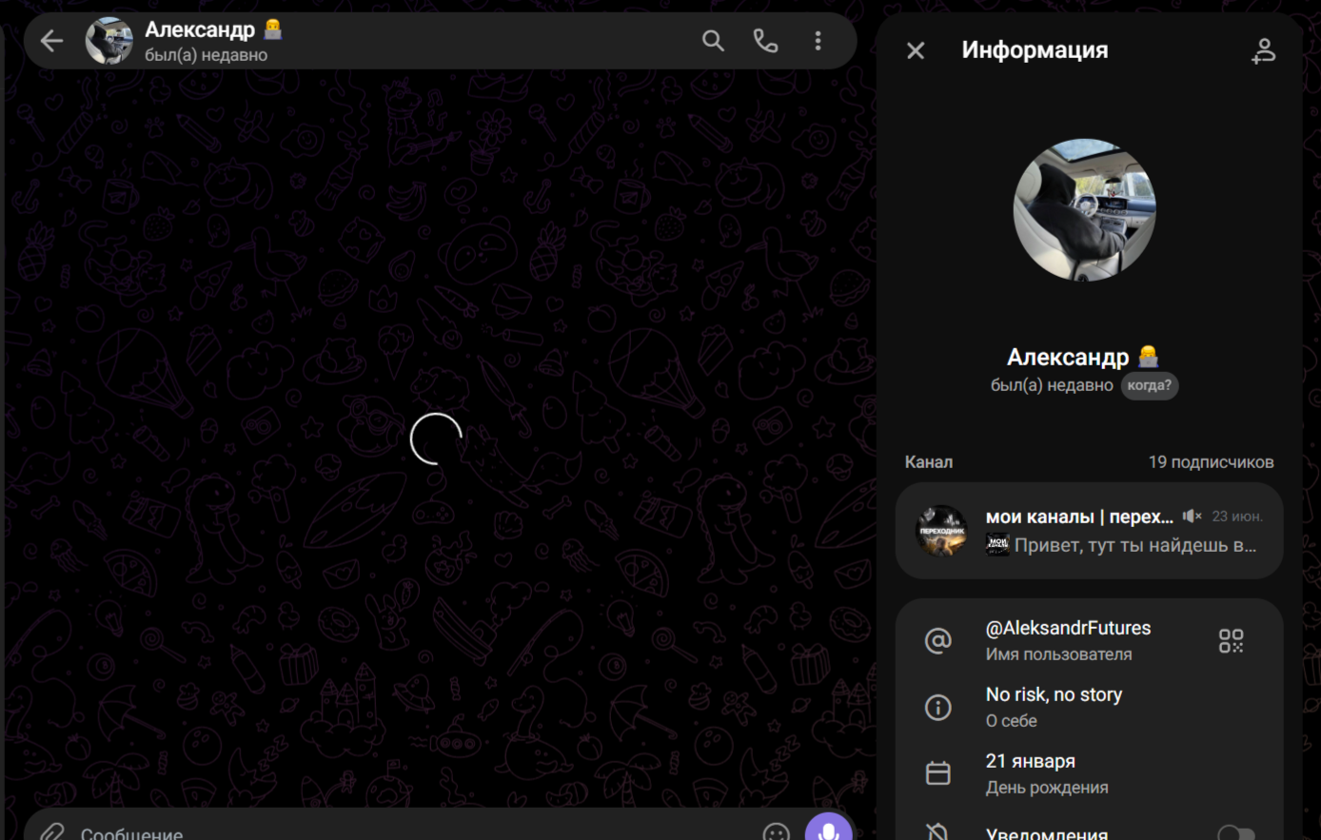Click the "Канал" section label
The image size is (1321, 840).
tap(928, 462)
